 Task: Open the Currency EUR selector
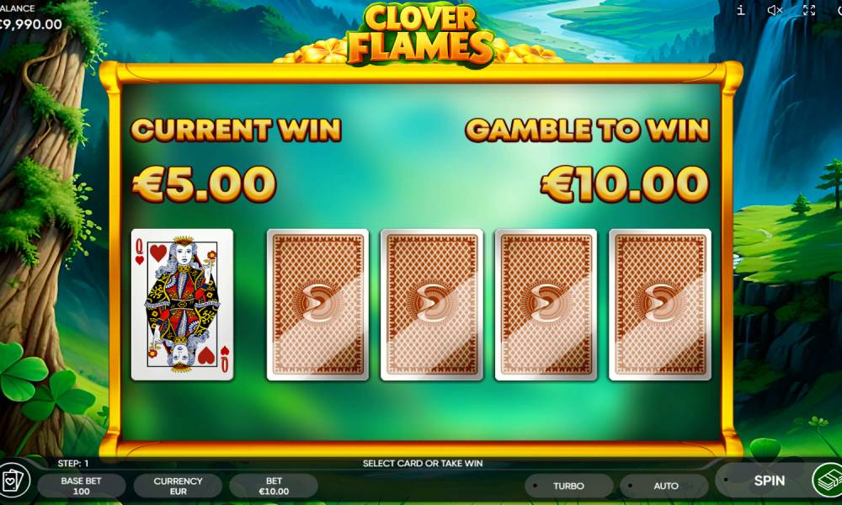(178, 486)
